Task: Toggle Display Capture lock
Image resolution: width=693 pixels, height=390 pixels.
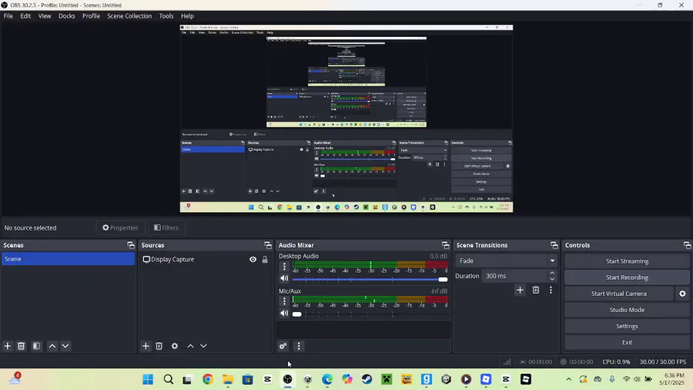Action: coord(265,260)
